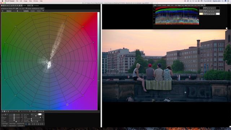Open the 2DCurves tab
The image size is (231, 130).
[36, 9]
